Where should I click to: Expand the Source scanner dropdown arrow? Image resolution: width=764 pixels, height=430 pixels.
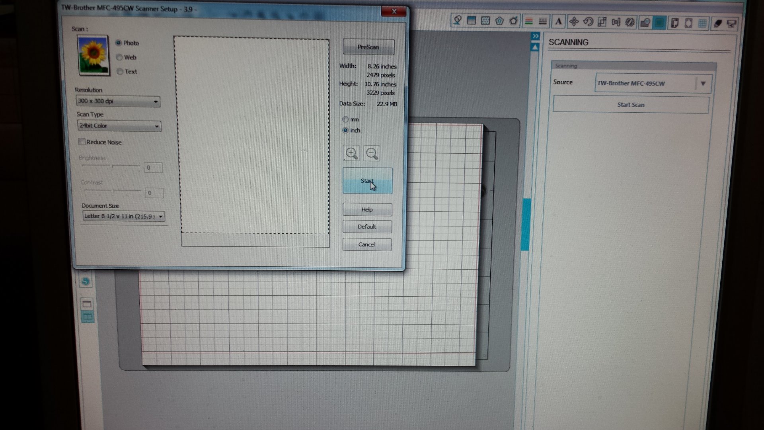click(703, 84)
